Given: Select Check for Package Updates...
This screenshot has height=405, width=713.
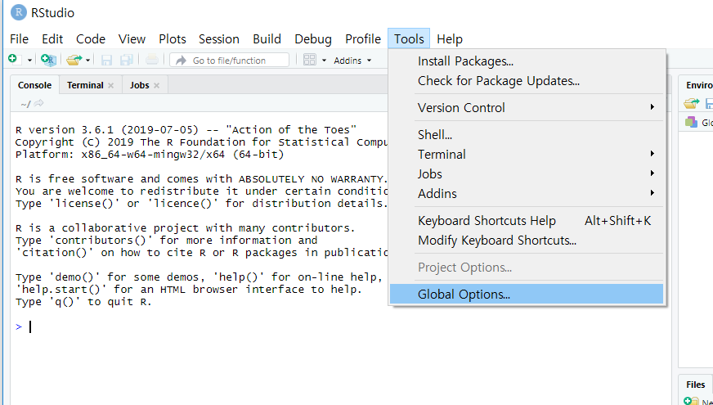Looking at the screenshot, I should click(527, 81).
